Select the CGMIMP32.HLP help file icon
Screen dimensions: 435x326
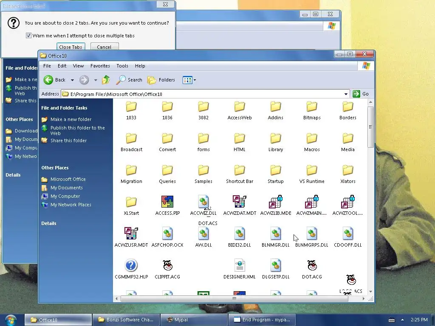[131, 265]
